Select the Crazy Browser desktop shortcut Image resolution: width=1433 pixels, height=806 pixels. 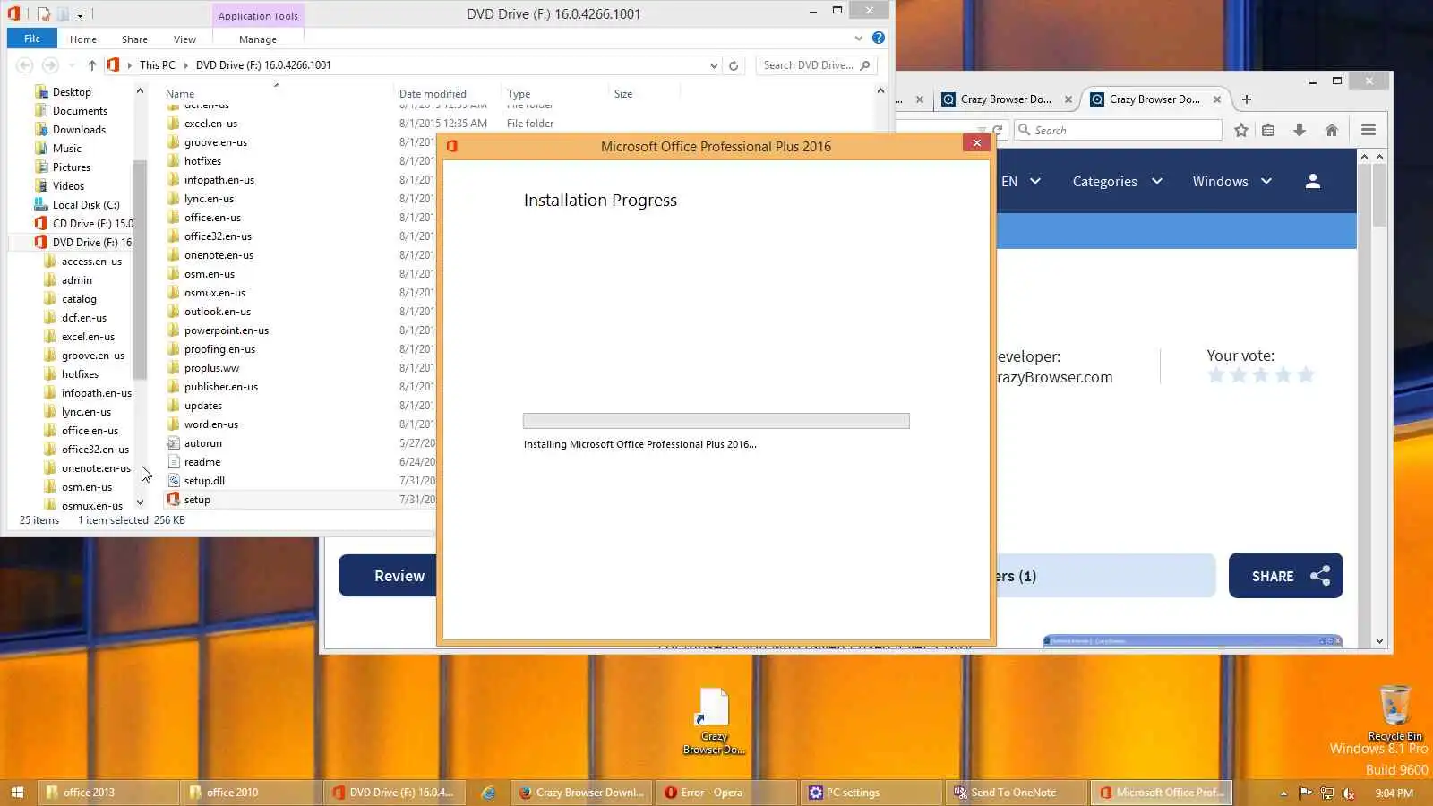coord(714,722)
